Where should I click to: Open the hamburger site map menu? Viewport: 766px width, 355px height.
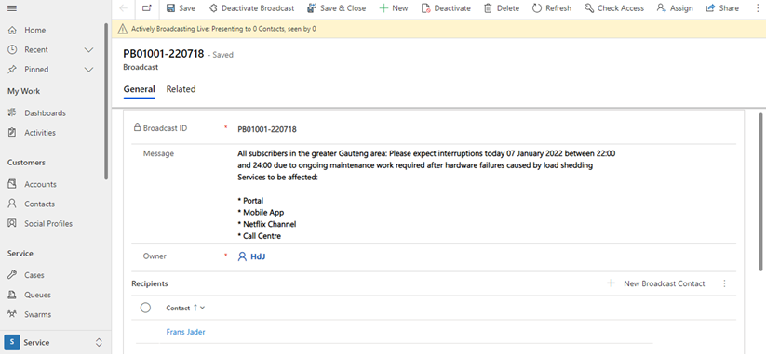[12, 8]
